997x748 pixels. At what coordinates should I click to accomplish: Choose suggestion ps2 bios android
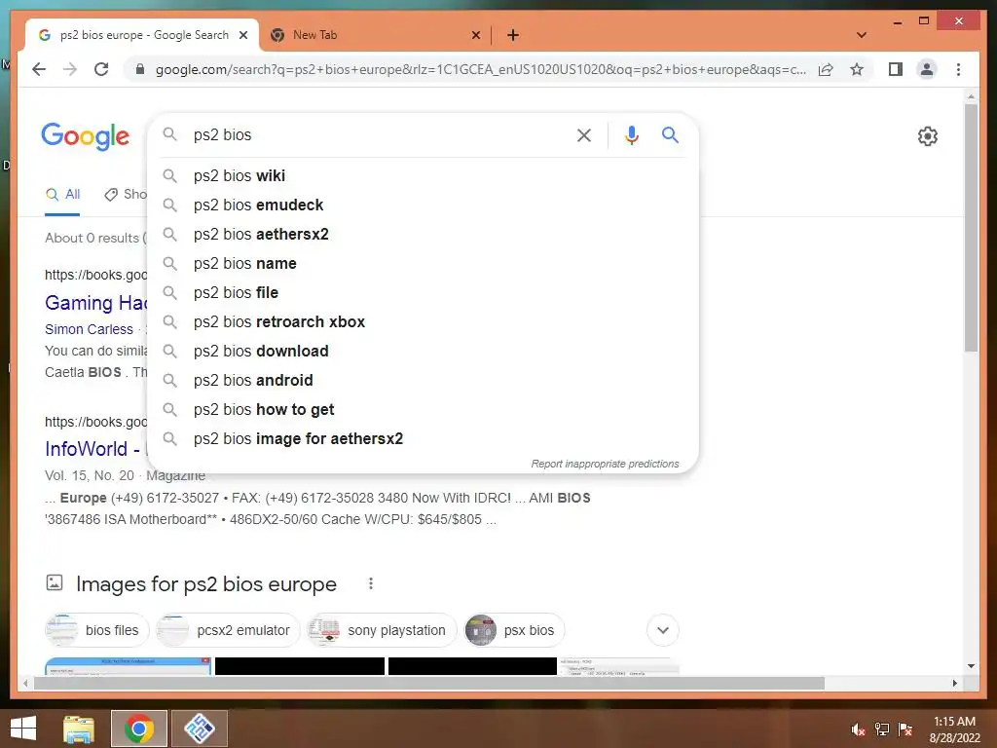(423, 381)
